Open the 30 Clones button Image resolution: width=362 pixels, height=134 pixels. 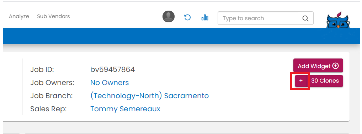point(326,81)
